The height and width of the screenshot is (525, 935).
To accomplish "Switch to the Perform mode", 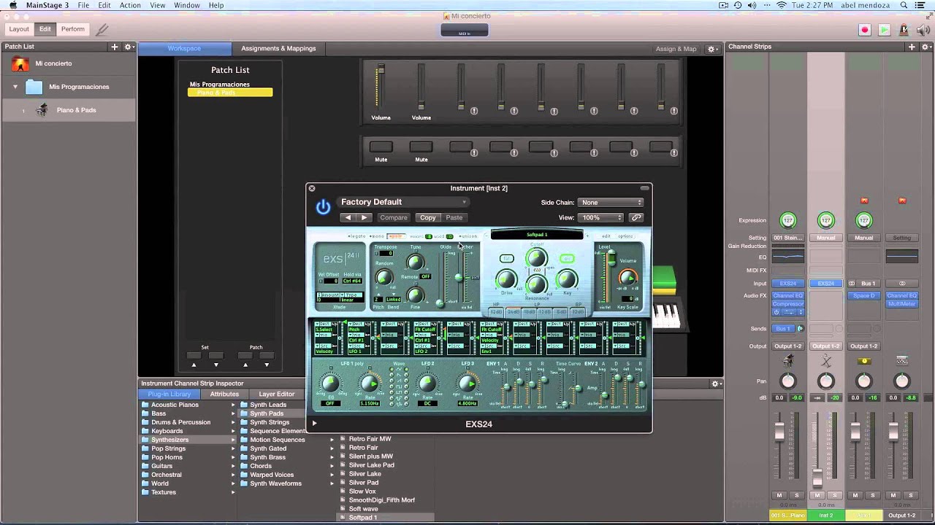I will (73, 29).
